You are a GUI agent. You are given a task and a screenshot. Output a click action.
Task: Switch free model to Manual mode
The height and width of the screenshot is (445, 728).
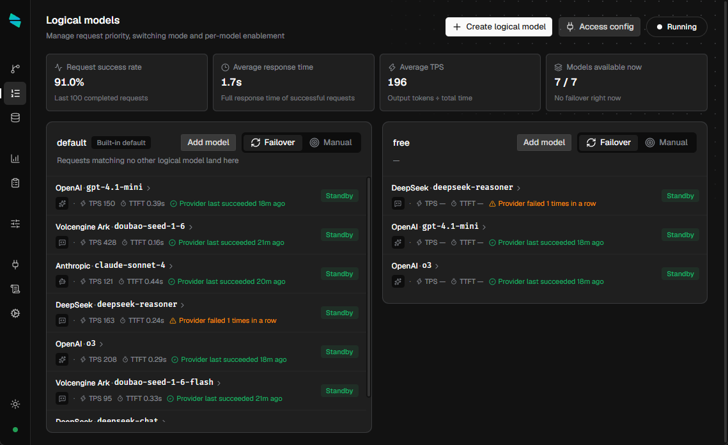tap(667, 143)
